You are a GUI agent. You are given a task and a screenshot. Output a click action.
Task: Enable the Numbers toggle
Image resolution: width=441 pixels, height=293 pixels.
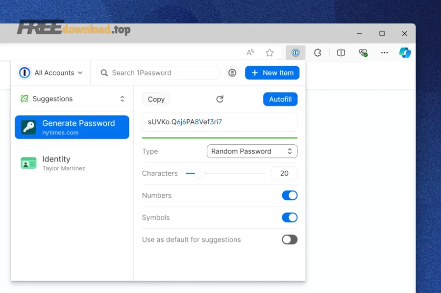pyautogui.click(x=290, y=195)
